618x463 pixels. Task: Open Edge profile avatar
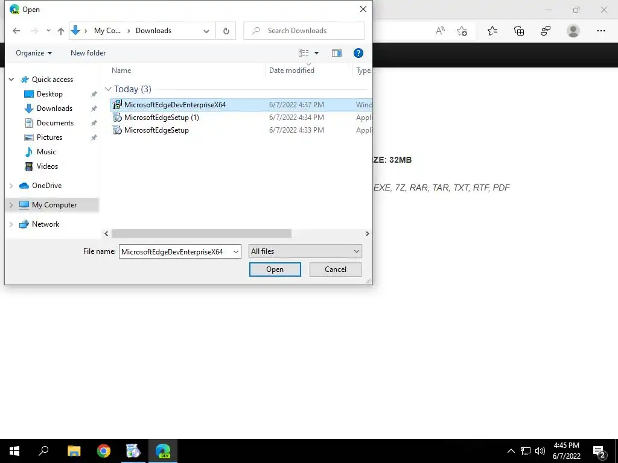pyautogui.click(x=573, y=31)
